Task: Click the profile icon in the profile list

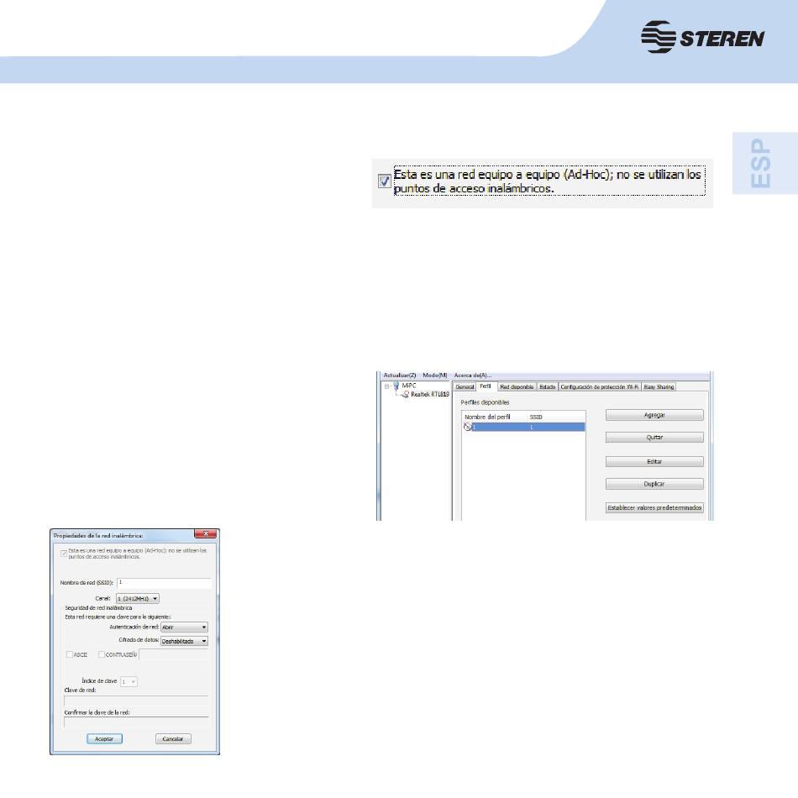Action: coord(468,427)
